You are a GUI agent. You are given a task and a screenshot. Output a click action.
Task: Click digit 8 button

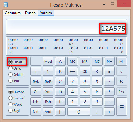tap(85, 82)
